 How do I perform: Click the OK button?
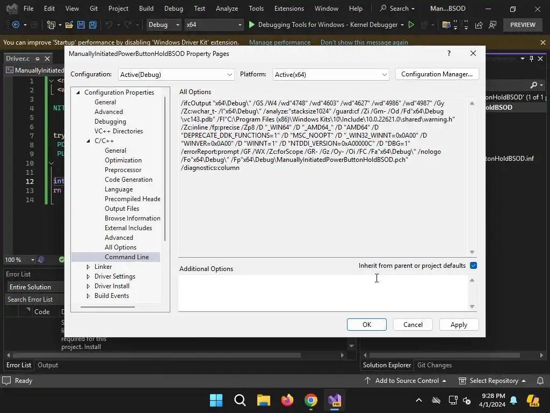point(367,325)
